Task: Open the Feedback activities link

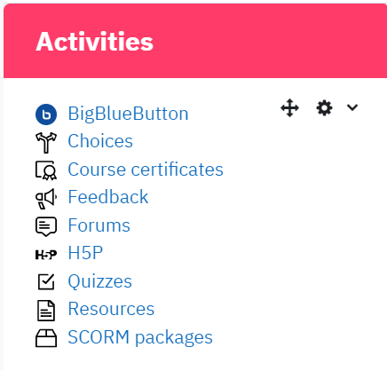Action: click(108, 197)
